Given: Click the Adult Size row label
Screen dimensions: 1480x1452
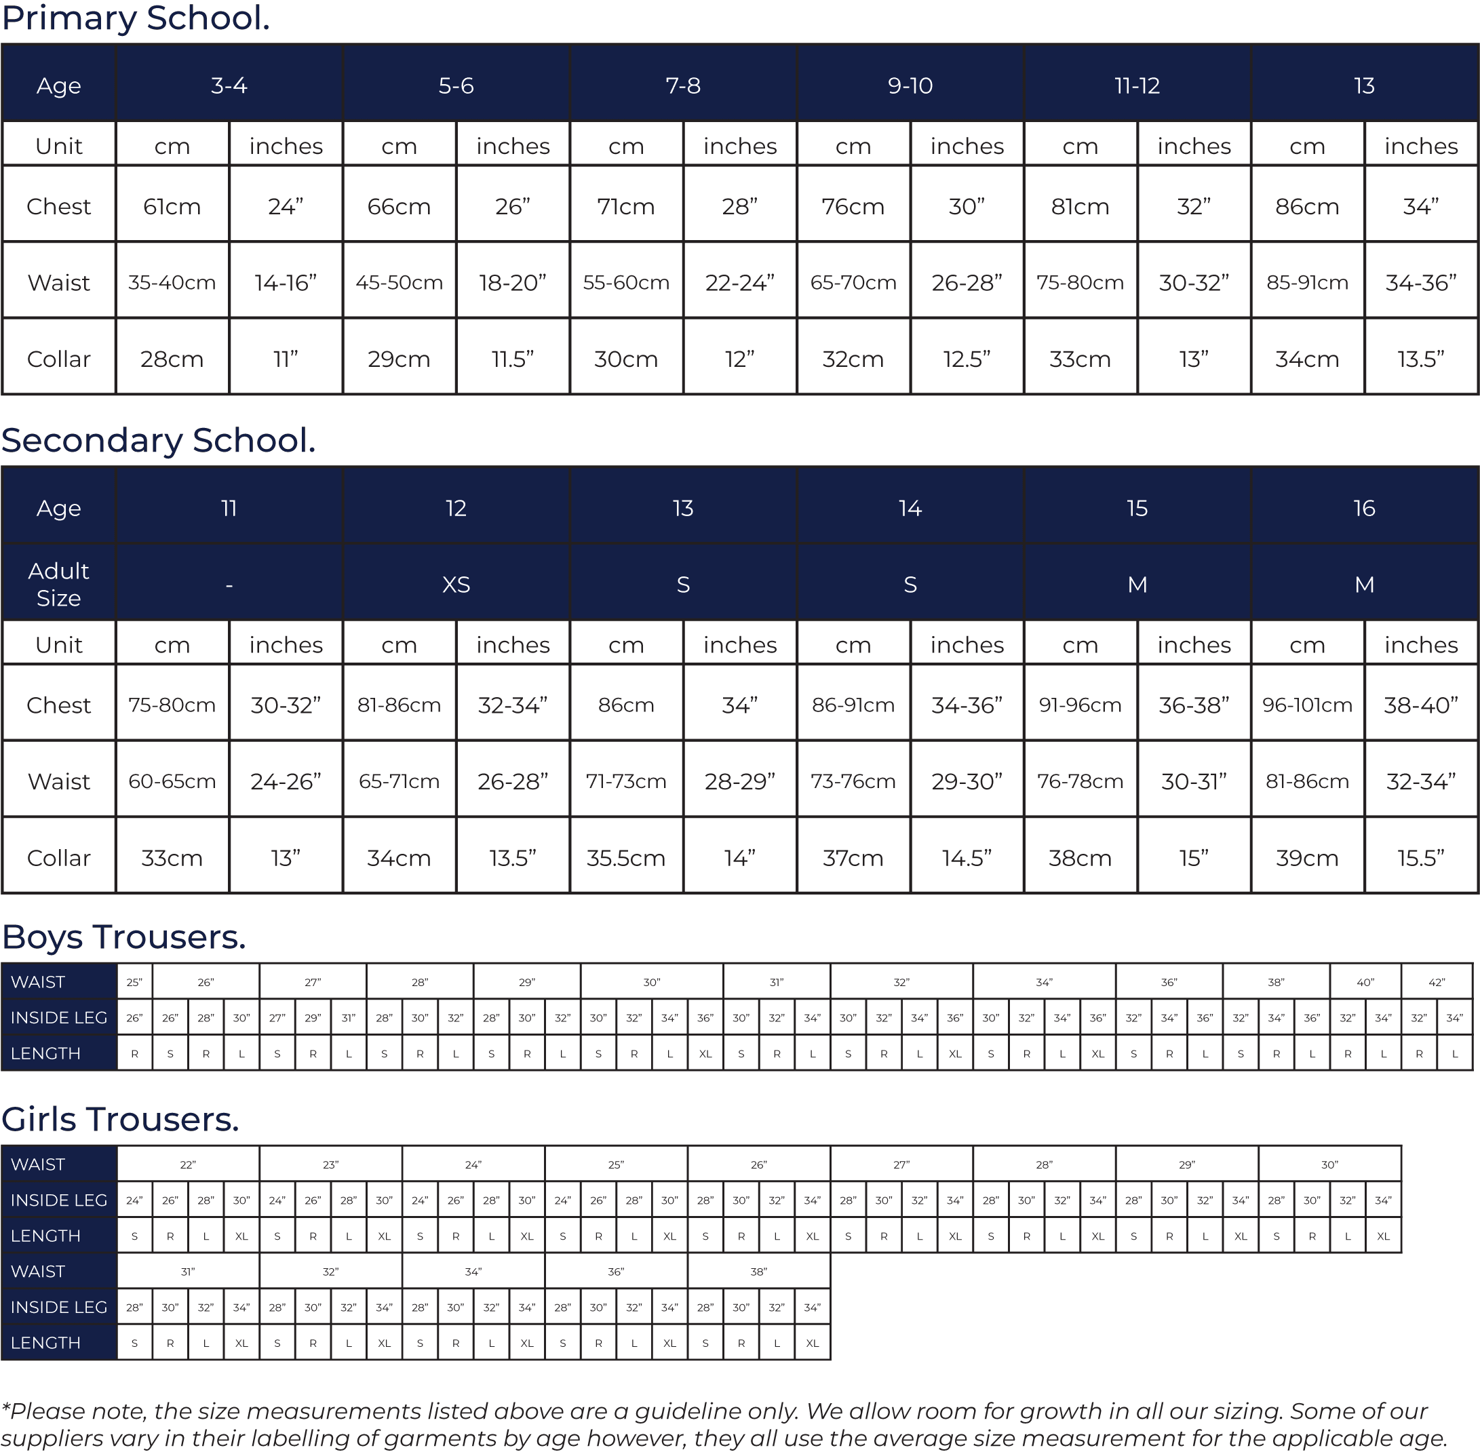Looking at the screenshot, I should tap(59, 584).
